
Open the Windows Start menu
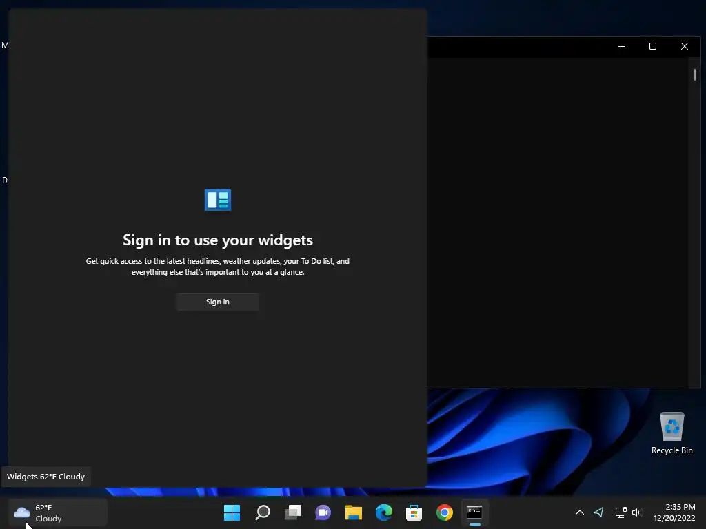[x=232, y=512]
